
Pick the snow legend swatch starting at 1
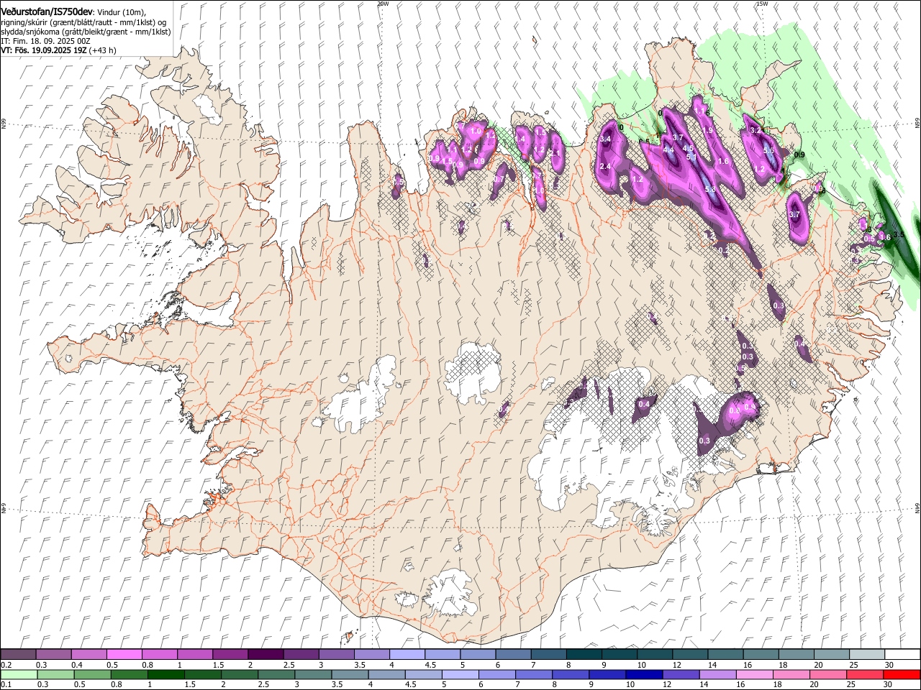tap(195, 655)
